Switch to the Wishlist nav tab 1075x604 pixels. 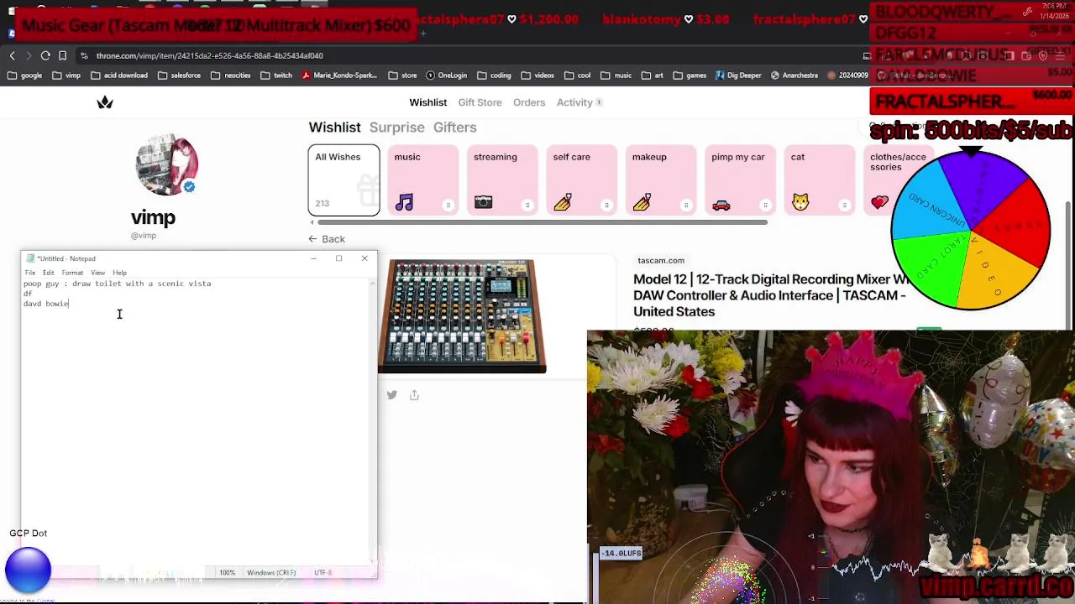(x=428, y=102)
